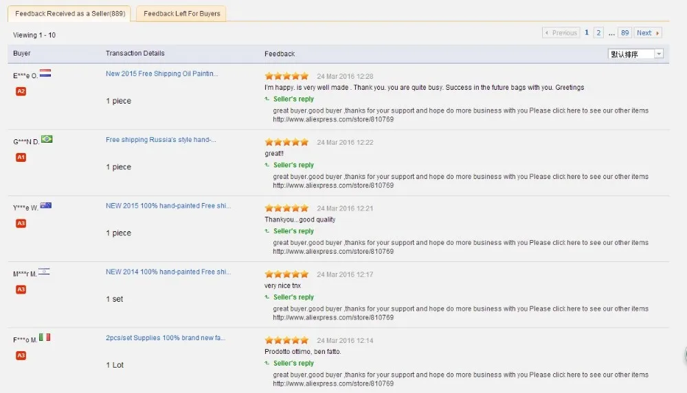Click the review 'very nice tnx'

click(x=282, y=286)
